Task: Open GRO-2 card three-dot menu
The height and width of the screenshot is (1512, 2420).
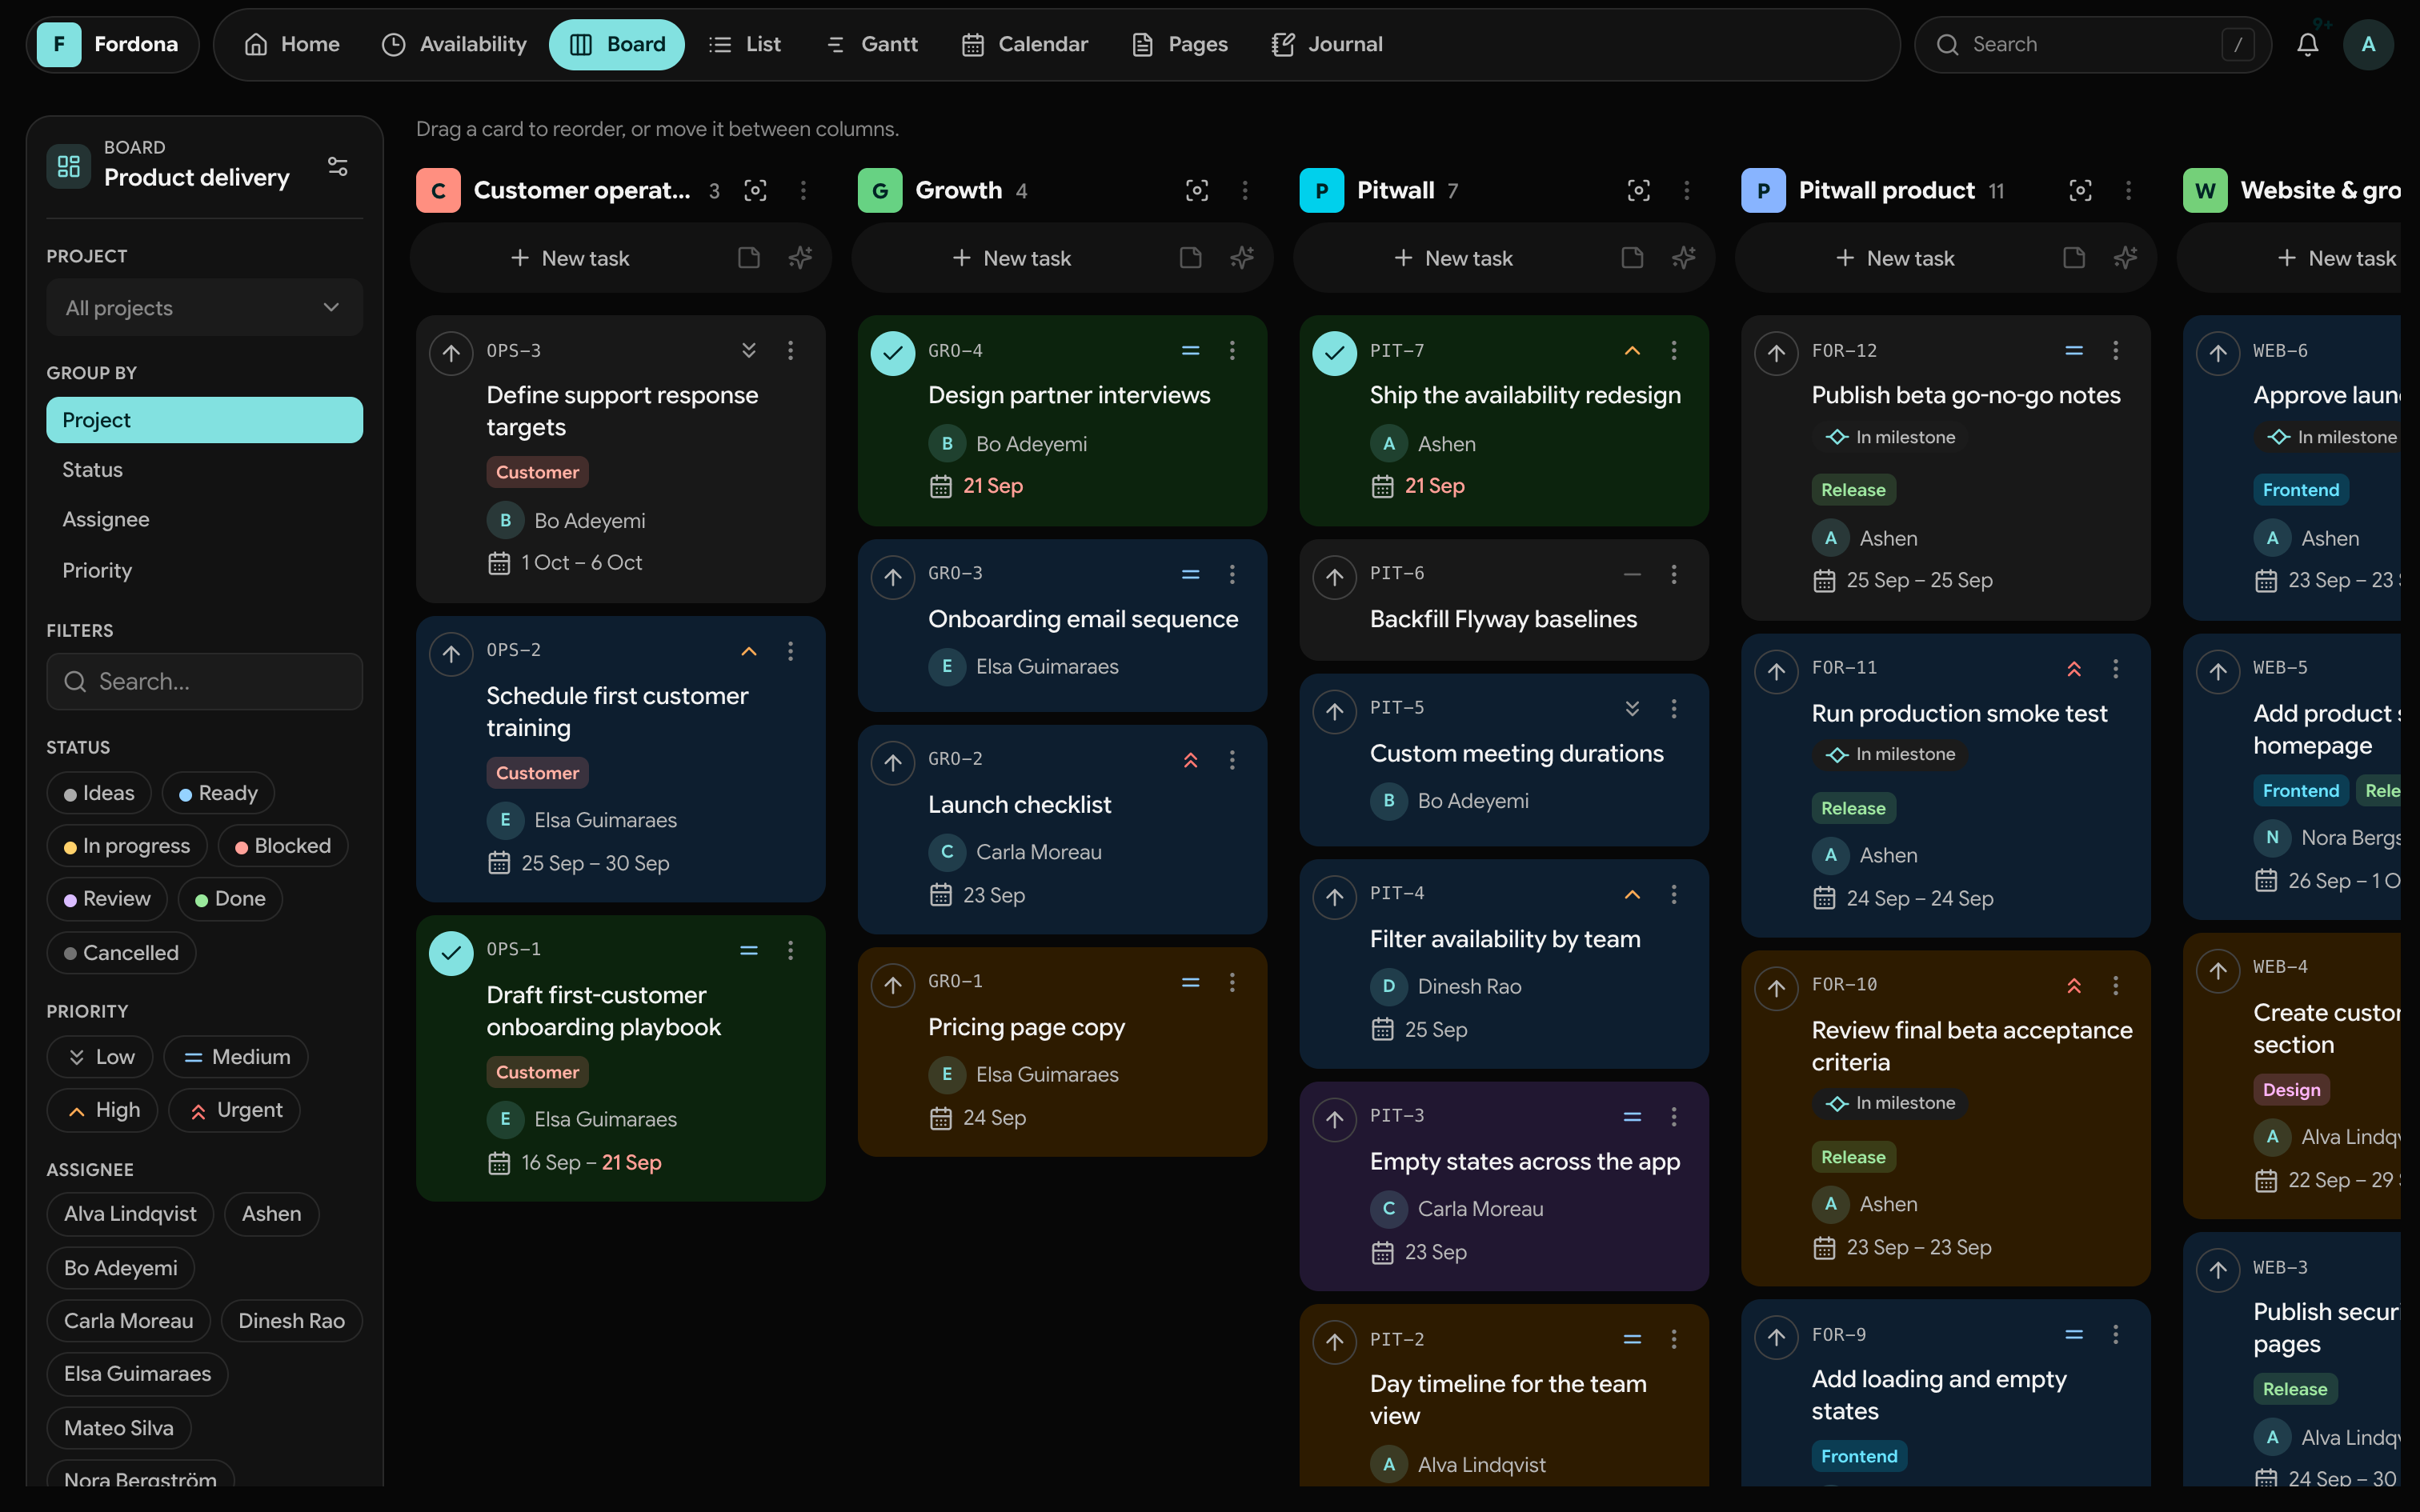Action: click(x=1232, y=760)
